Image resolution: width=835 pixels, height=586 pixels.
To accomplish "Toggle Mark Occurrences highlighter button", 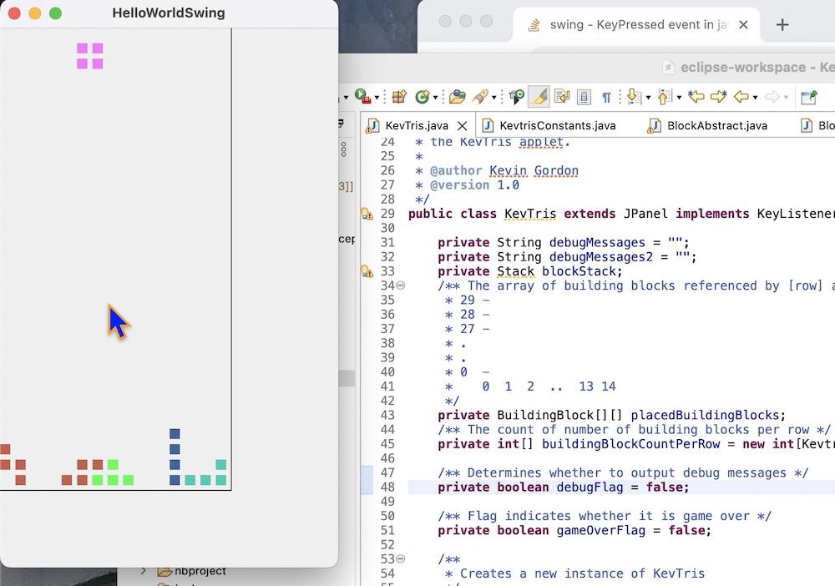I will pos(539,97).
